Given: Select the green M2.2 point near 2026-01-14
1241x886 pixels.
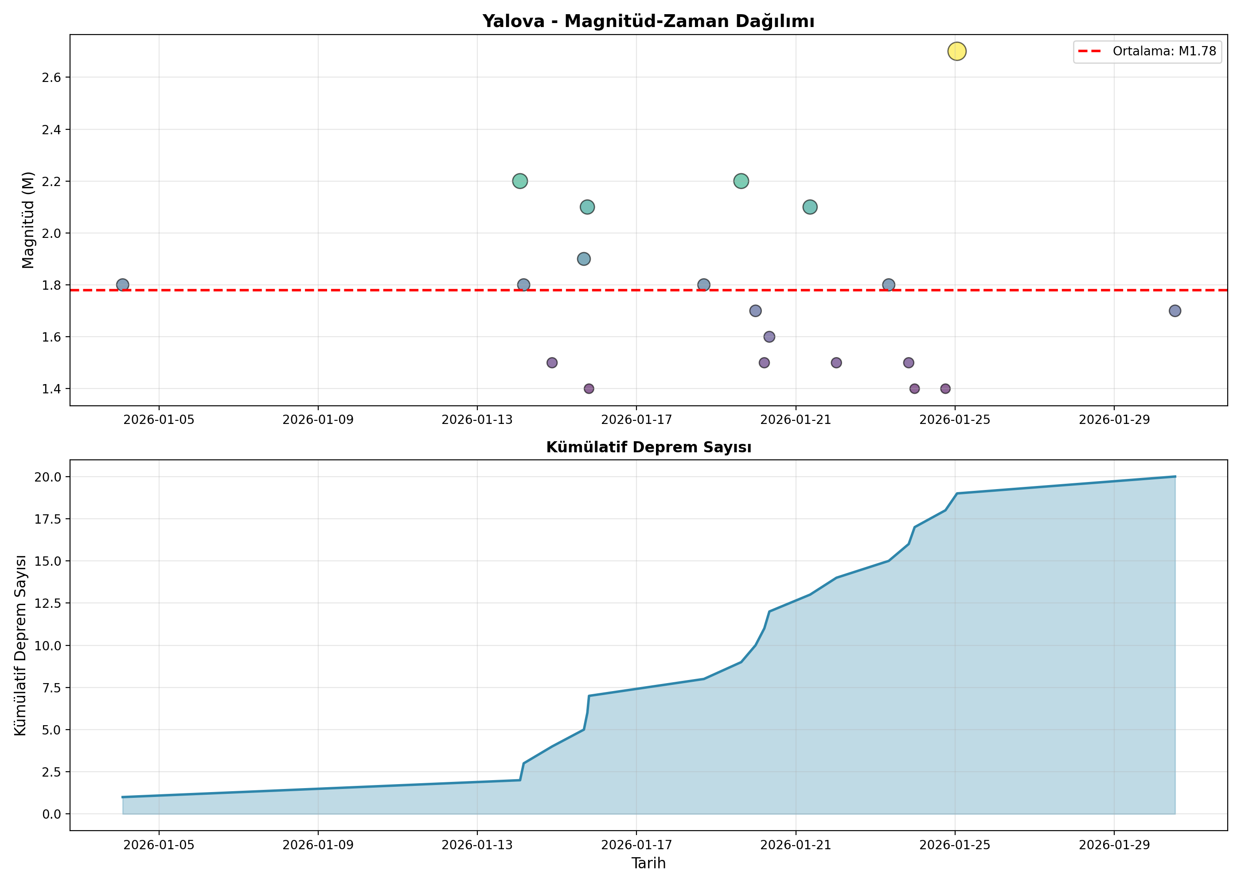Looking at the screenshot, I should click(x=520, y=181).
